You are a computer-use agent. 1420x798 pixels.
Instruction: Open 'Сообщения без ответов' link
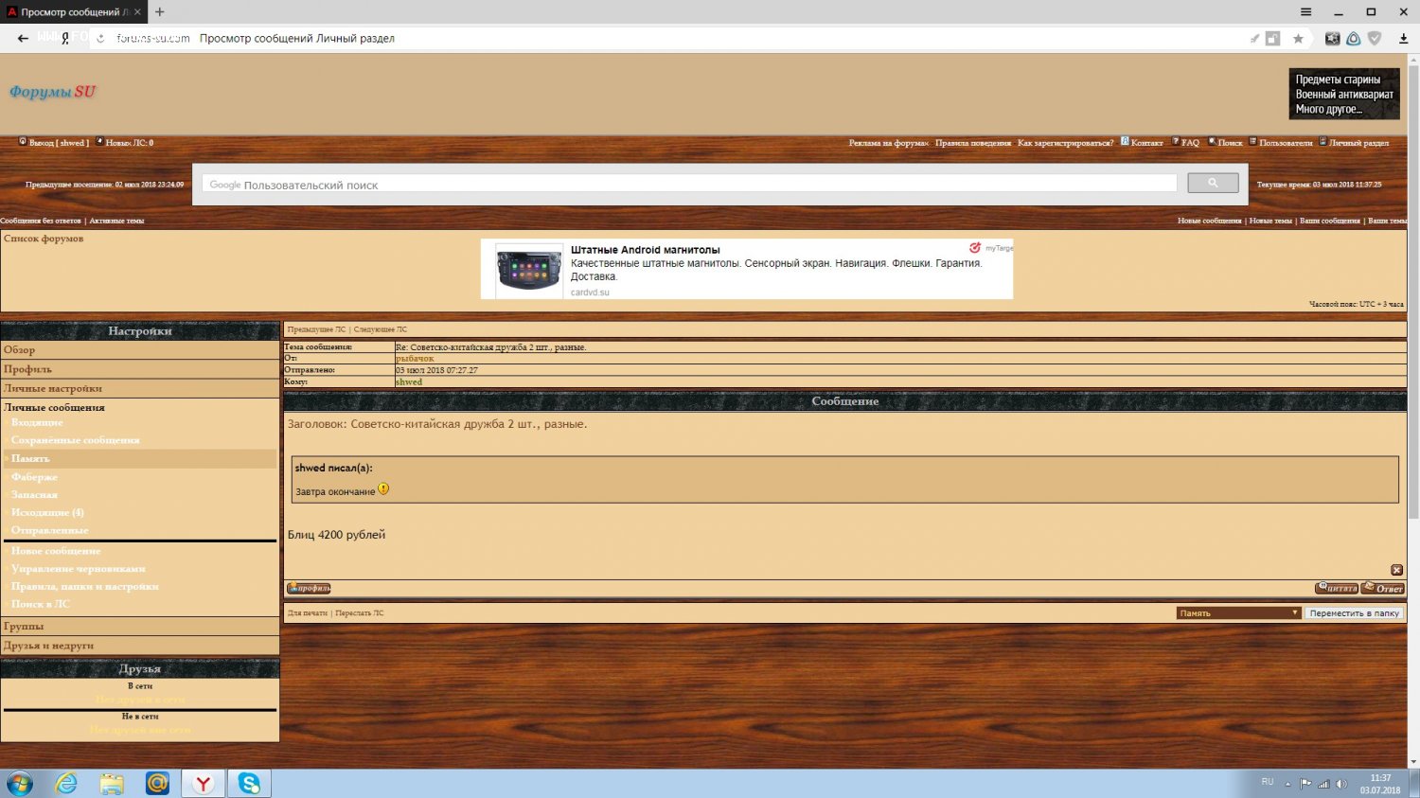(41, 221)
